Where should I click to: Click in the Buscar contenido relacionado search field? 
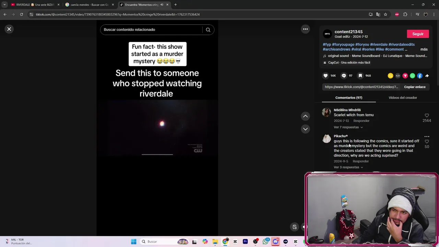[151, 30]
